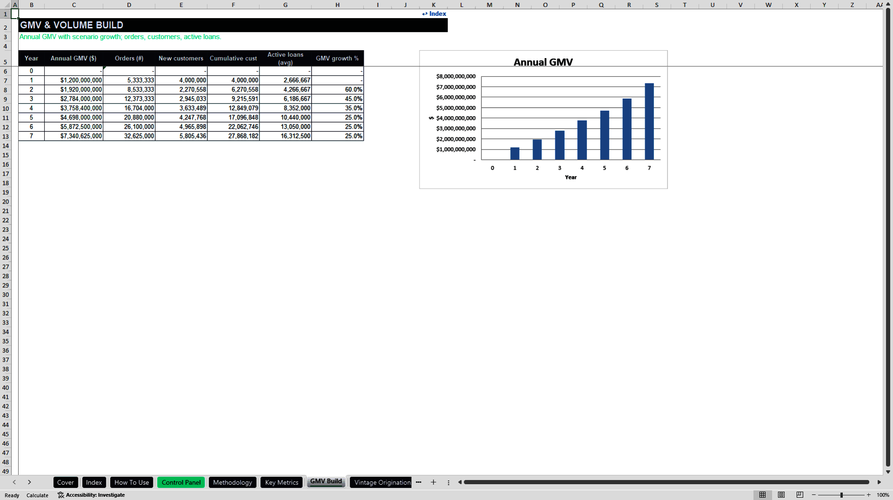Switch to Normal view
This screenshot has height=500, width=893.
click(x=762, y=495)
